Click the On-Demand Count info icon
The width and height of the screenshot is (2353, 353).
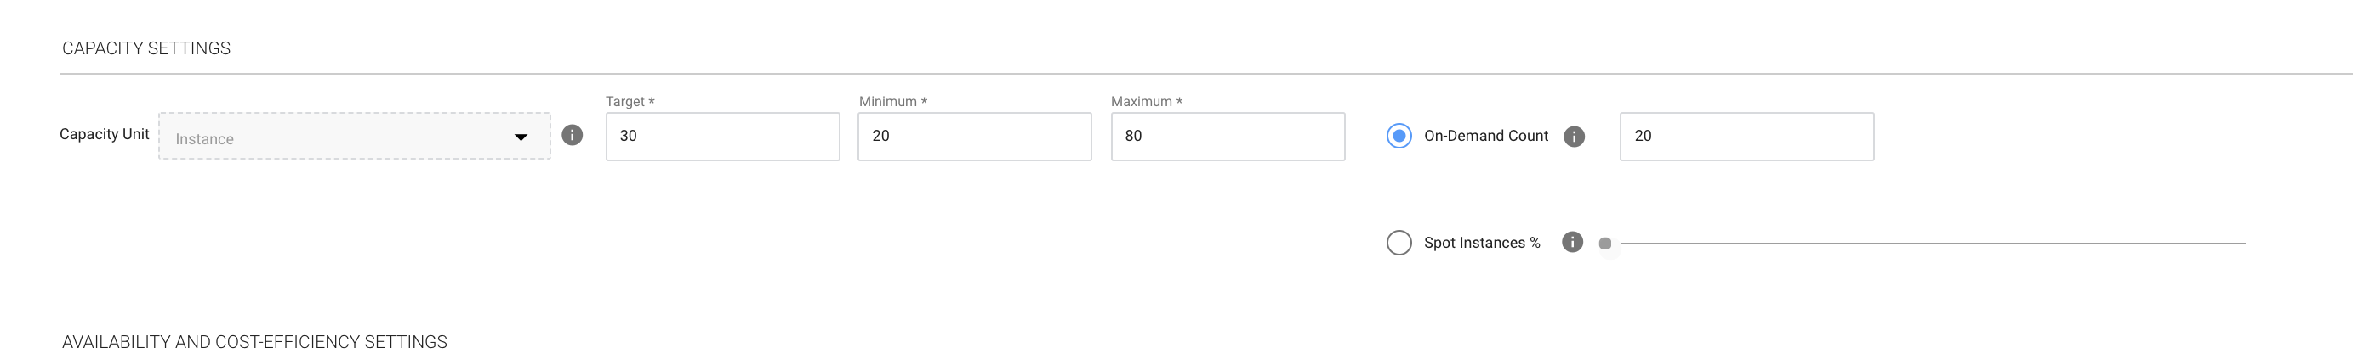(x=1574, y=137)
